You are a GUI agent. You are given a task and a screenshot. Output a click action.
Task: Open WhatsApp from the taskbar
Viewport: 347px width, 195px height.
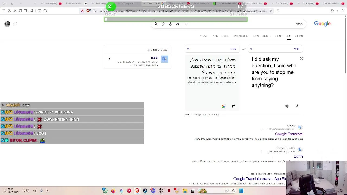105,191
